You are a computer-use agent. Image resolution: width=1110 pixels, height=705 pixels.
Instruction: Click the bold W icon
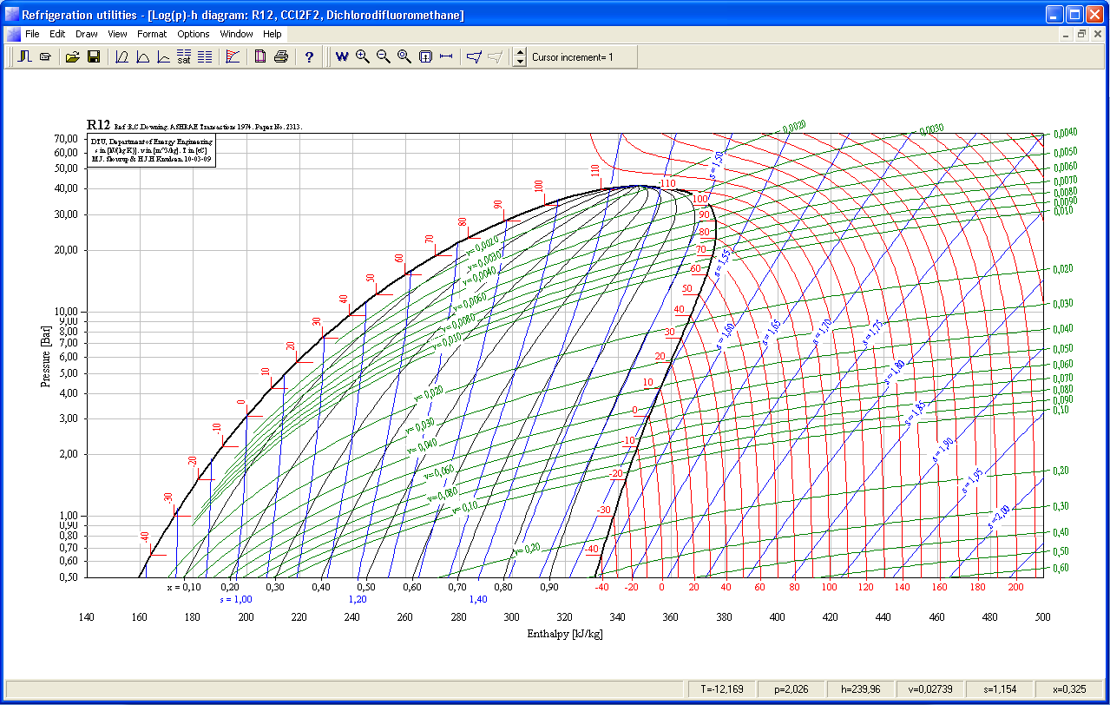(x=342, y=56)
